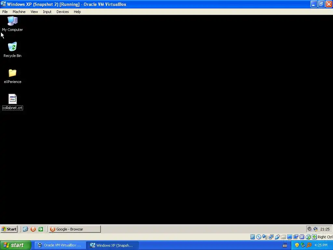Viewport: 333px width, 250px height.
Task: Click the VirtualBox guest additions tray icon
Action: pyautogui.click(x=315, y=229)
